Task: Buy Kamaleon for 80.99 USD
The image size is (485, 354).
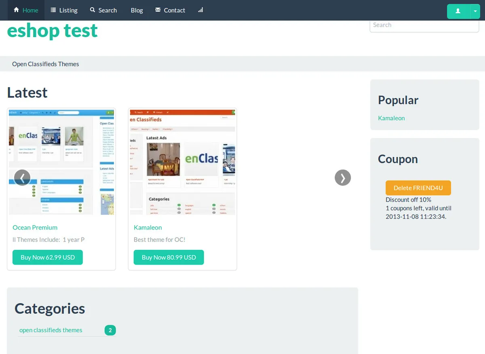Action: tap(169, 257)
